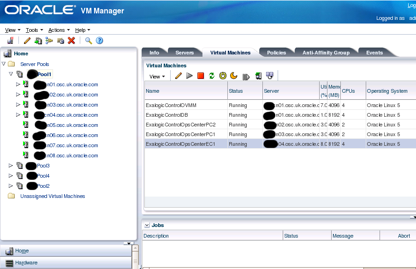Kill the VM with the power icon
The height and width of the screenshot is (269, 416).
coord(223,75)
